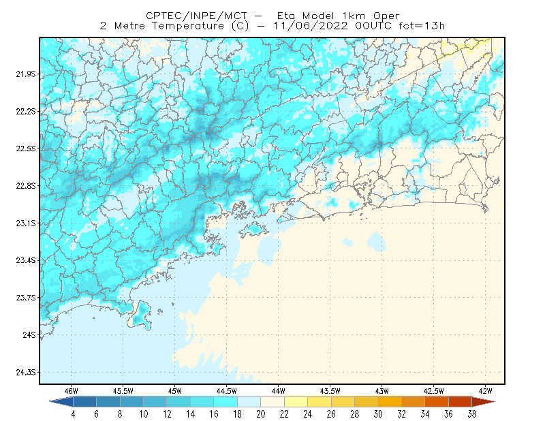Click the 36 to 38 dark red swatch

tap(461, 402)
